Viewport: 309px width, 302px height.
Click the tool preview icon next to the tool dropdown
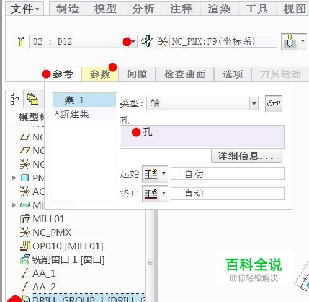coord(147,41)
